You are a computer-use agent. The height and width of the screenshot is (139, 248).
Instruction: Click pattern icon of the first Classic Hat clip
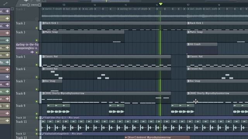click(43, 57)
